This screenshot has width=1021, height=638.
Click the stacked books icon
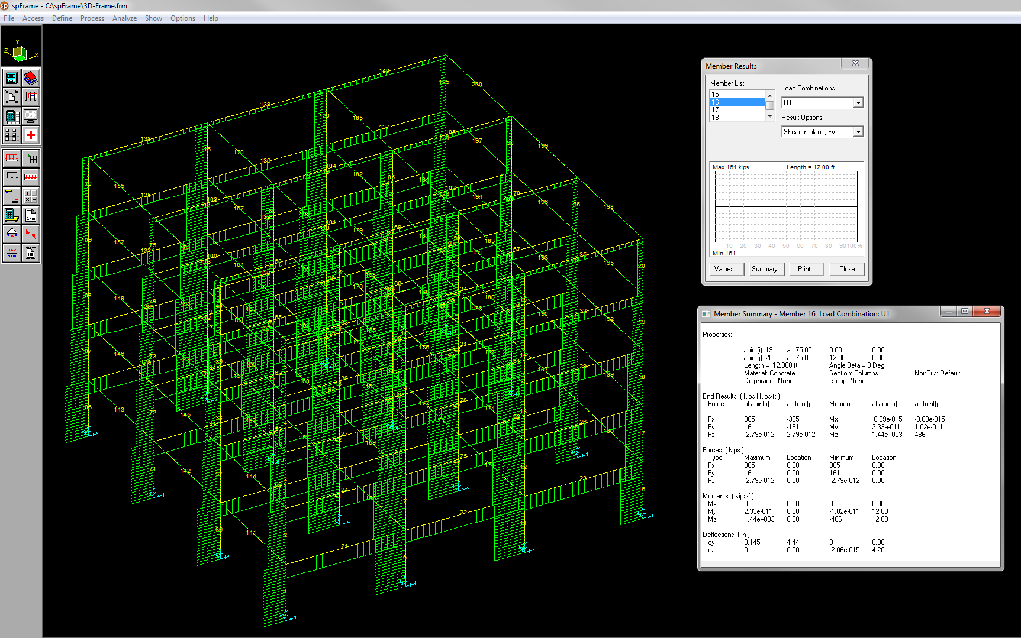(x=31, y=78)
